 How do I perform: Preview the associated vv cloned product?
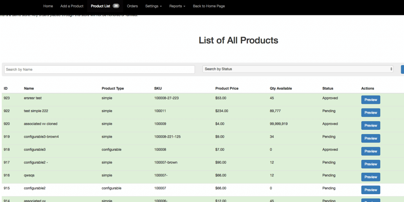370,125
